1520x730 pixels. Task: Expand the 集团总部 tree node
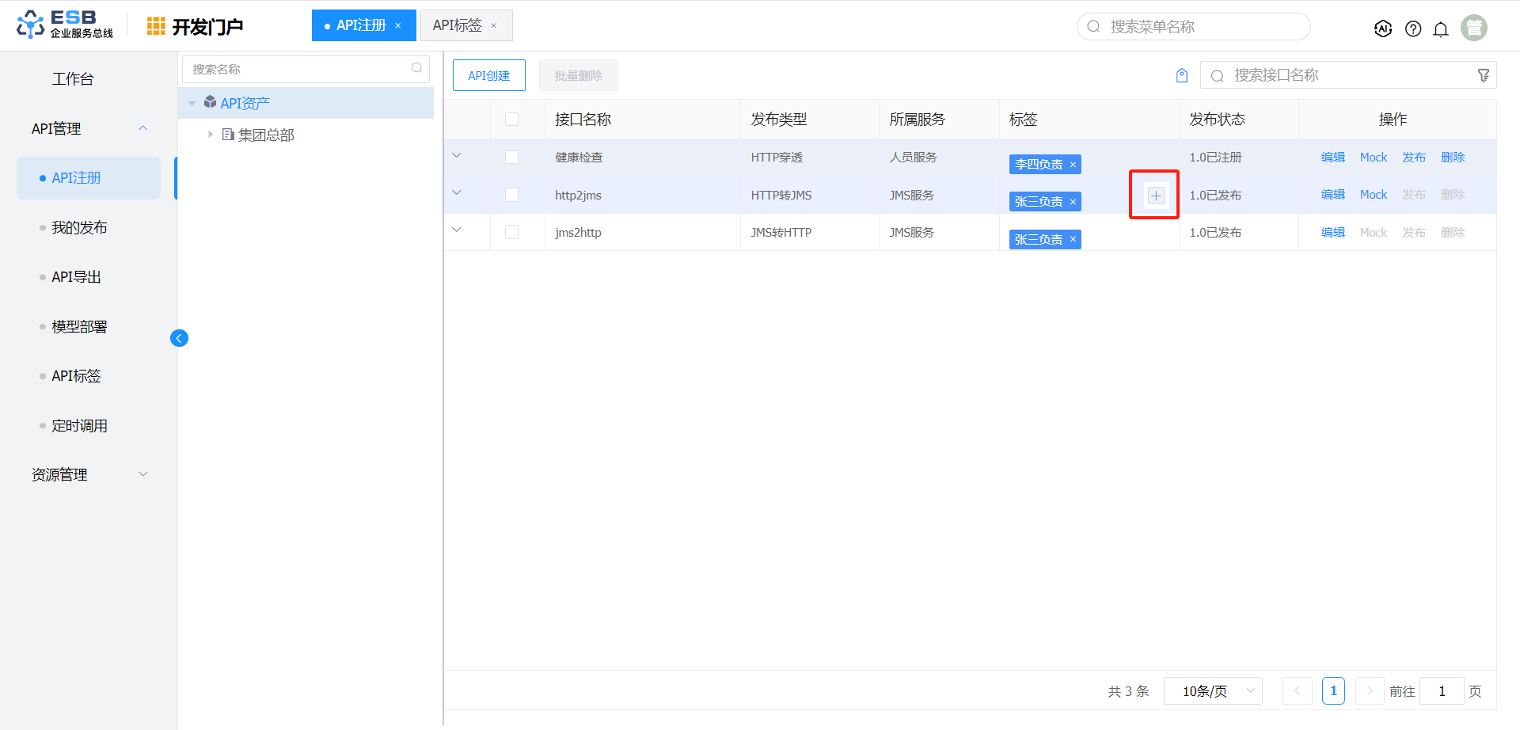(211, 135)
